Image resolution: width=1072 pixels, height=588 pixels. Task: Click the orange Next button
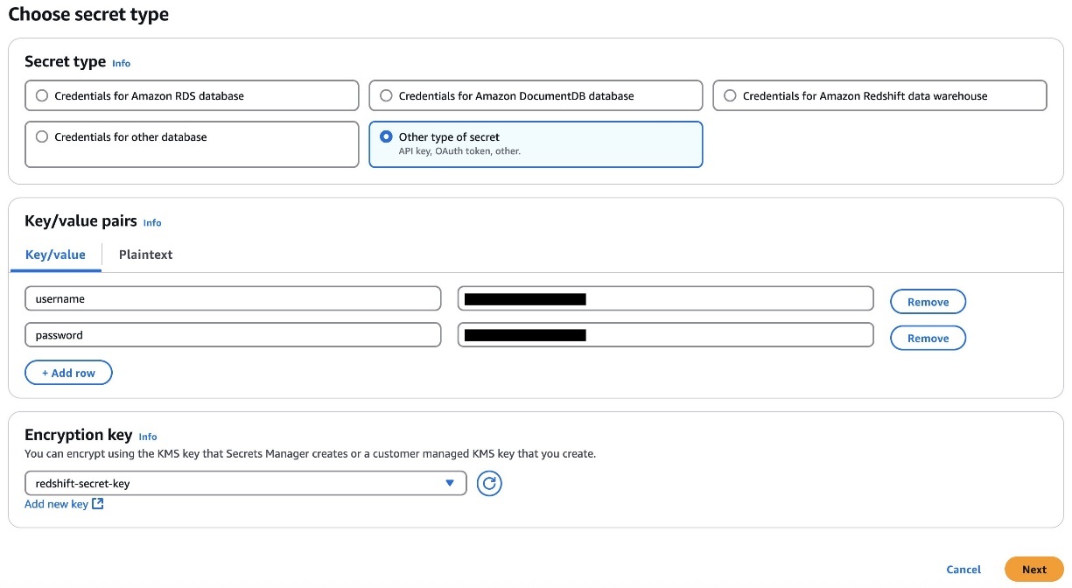(1033, 569)
